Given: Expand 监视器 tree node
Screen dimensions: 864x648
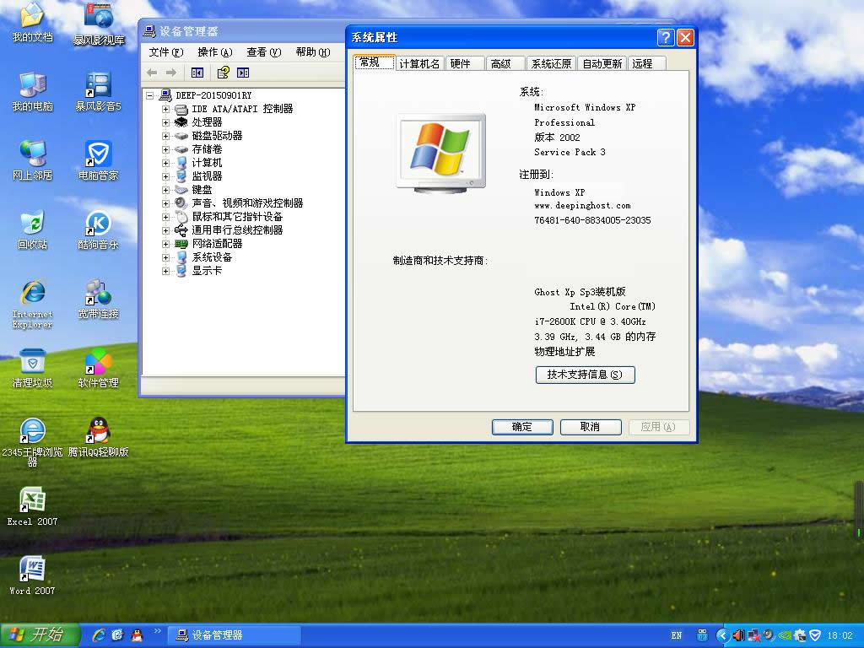Looking at the screenshot, I should coord(165,176).
